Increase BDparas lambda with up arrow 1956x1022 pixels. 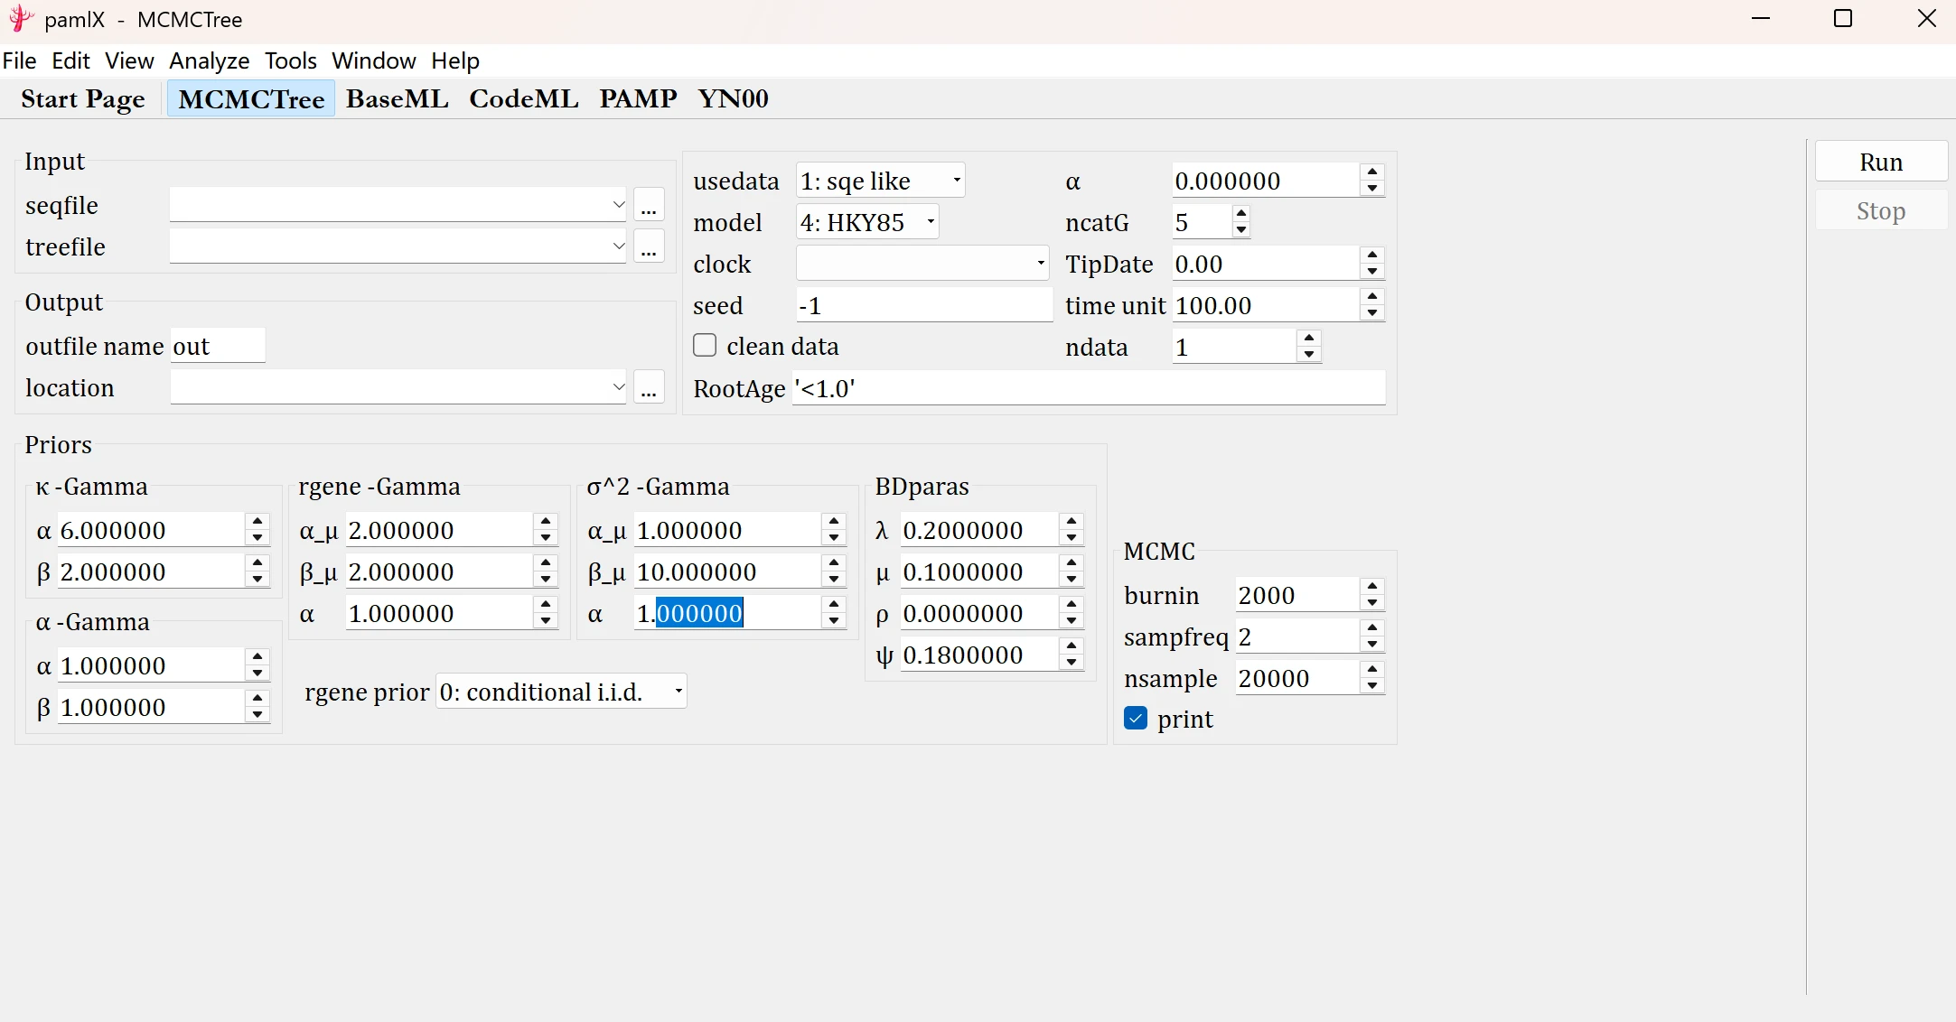[1072, 522]
